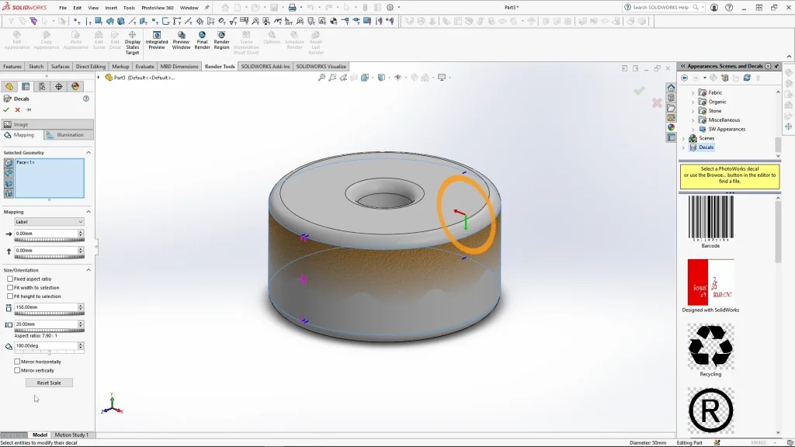Expand the Fabric appearances folder
The width and height of the screenshot is (795, 447).
(x=693, y=92)
